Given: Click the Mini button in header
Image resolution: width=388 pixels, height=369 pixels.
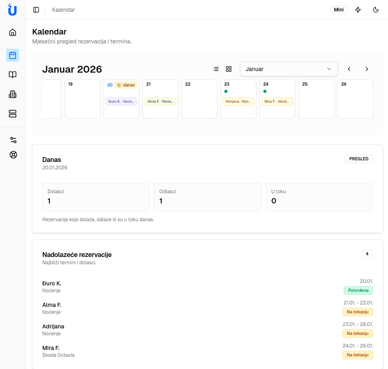Looking at the screenshot, I should click(338, 10).
